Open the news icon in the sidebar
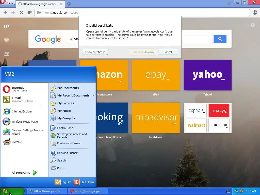 (6, 54)
